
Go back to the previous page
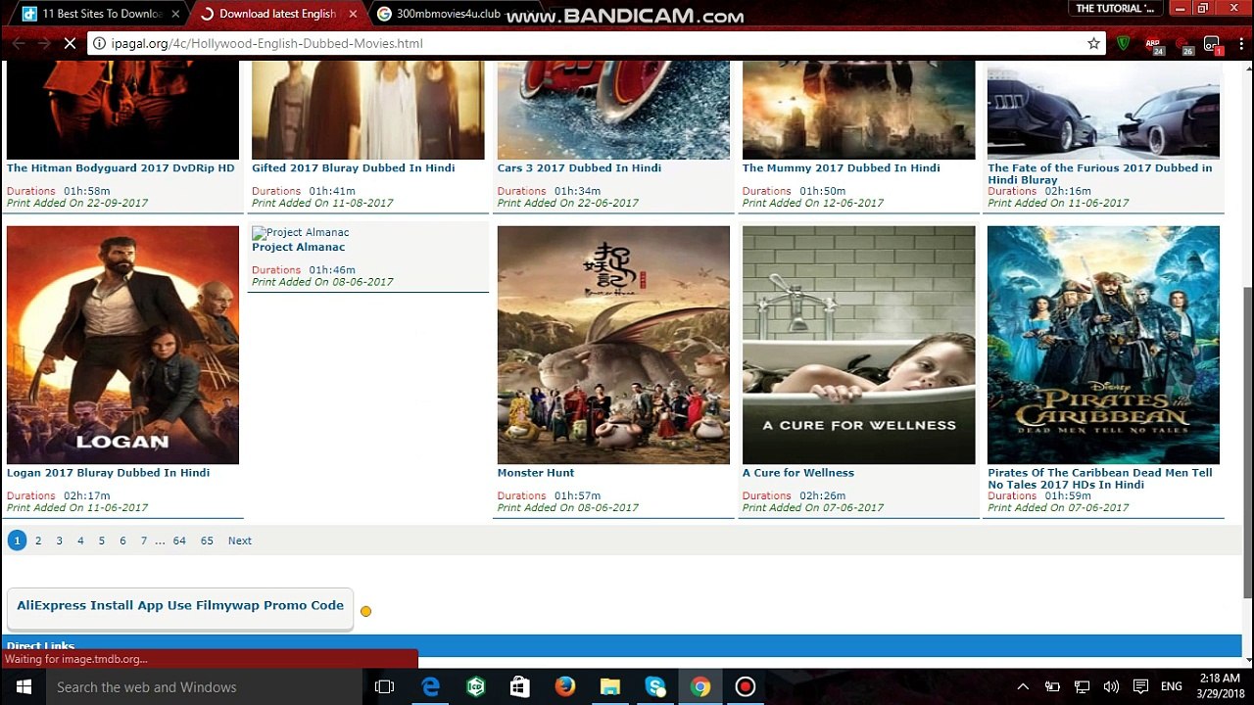[18, 44]
